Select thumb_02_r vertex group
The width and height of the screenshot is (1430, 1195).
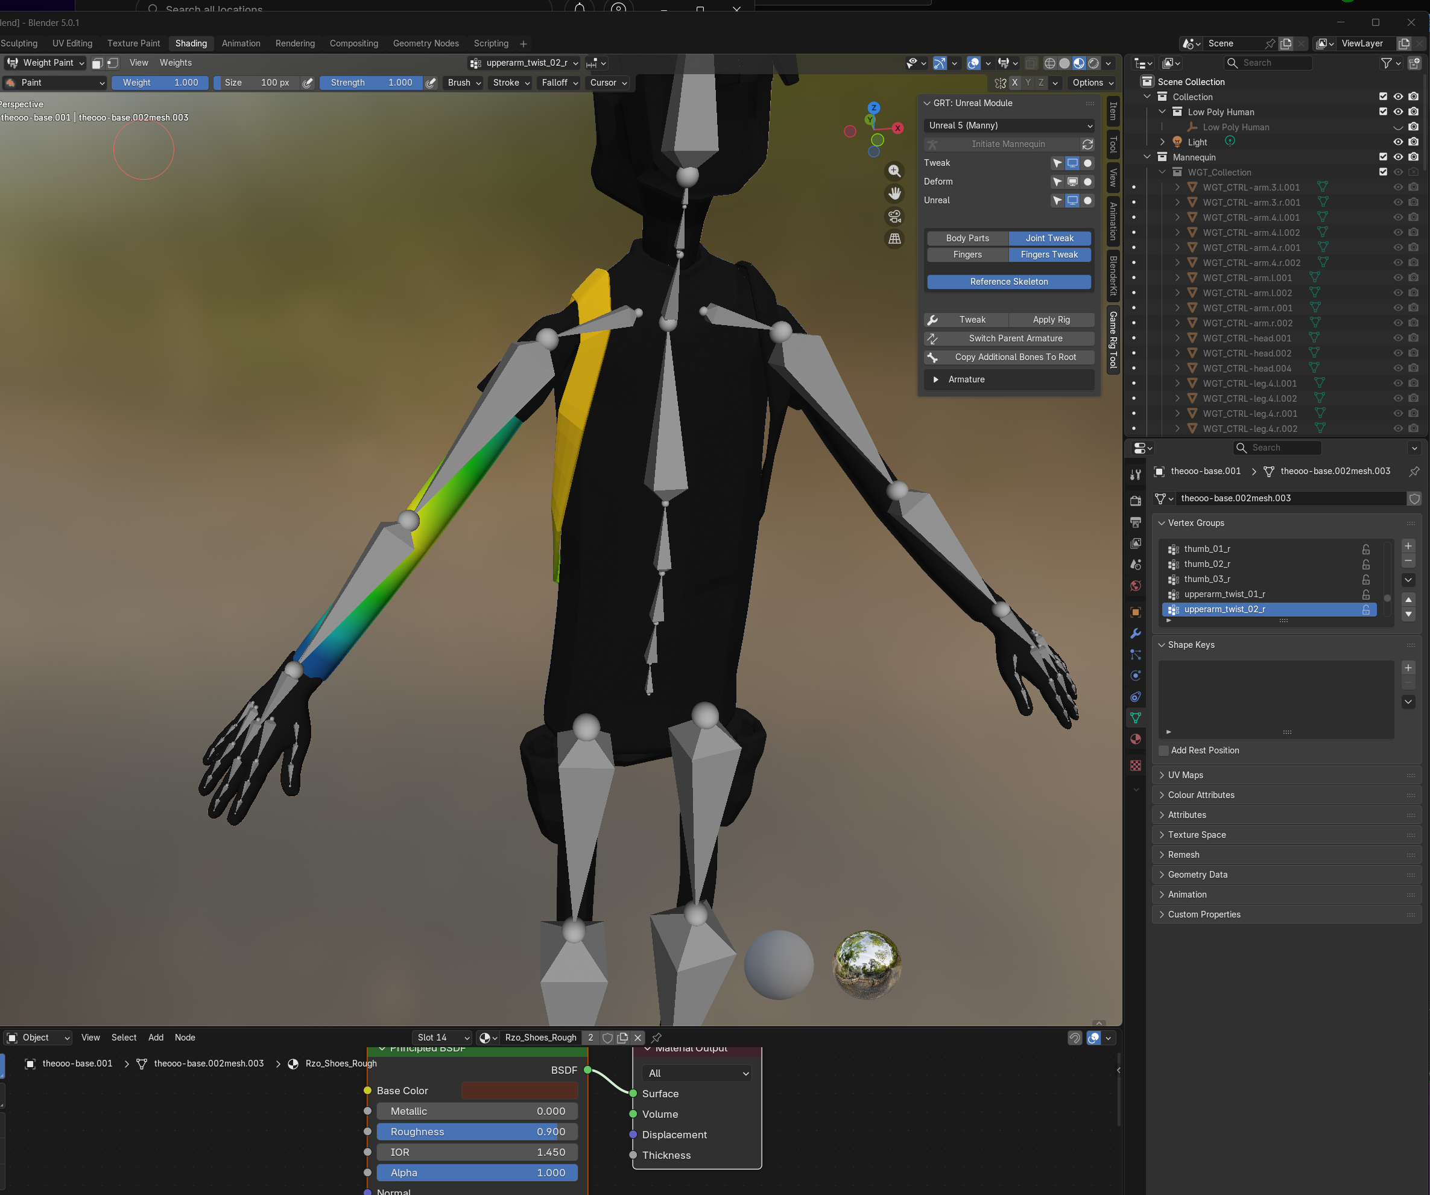1207,564
